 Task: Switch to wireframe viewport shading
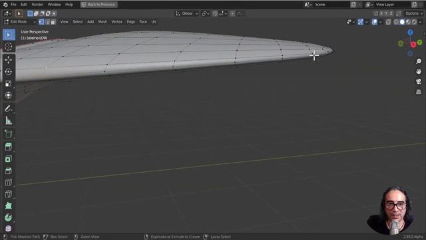397,22
